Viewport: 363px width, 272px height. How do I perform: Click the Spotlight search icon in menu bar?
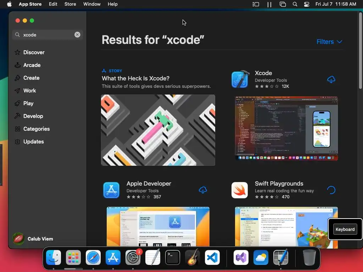[295, 4]
